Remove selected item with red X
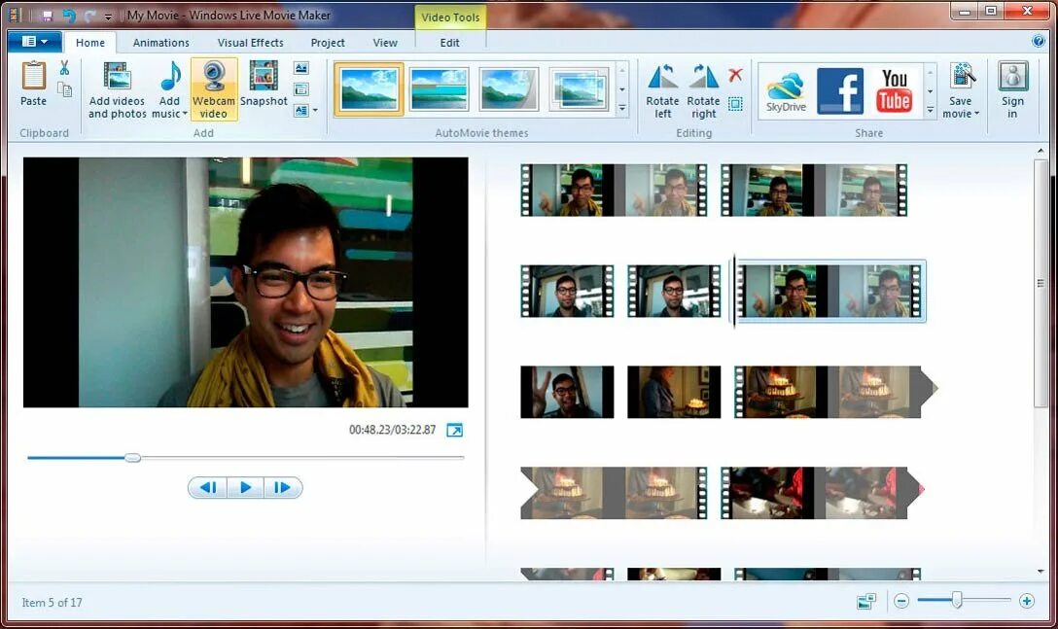Screen dimensions: 1058x629 click(735, 74)
